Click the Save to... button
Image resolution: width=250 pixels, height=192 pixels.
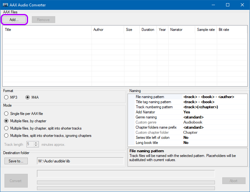click(x=16, y=161)
